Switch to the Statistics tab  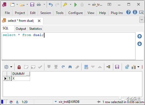36,29
